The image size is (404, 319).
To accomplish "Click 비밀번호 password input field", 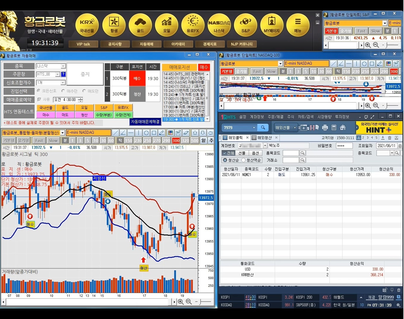I will pos(345,146).
